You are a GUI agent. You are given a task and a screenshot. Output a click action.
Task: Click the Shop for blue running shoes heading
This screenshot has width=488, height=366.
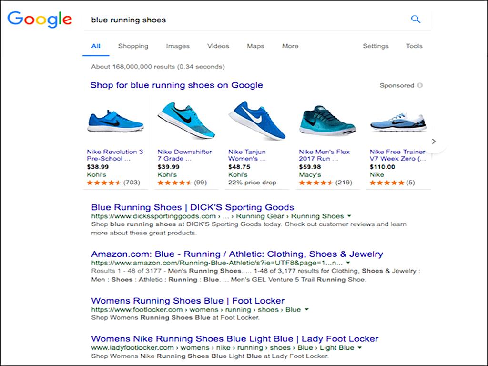tap(176, 85)
